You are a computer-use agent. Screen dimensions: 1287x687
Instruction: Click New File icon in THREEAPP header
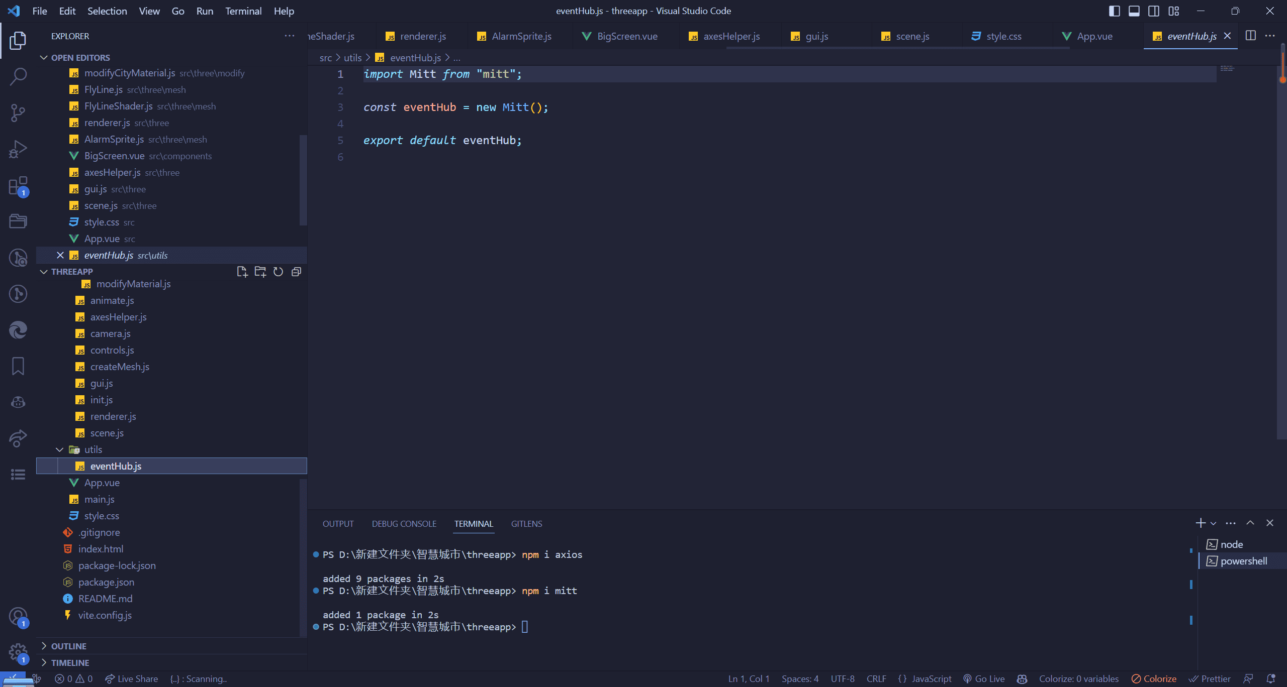tap(242, 272)
